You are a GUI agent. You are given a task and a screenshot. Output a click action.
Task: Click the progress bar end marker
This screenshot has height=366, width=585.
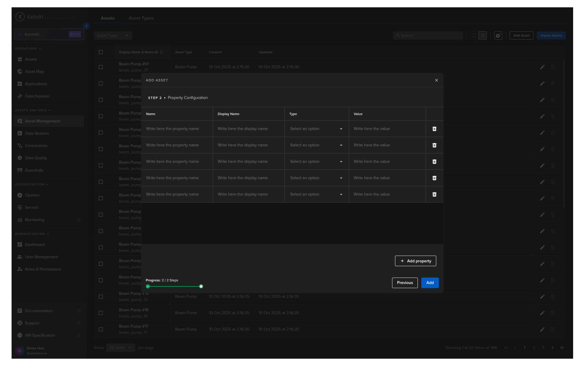[201, 286]
